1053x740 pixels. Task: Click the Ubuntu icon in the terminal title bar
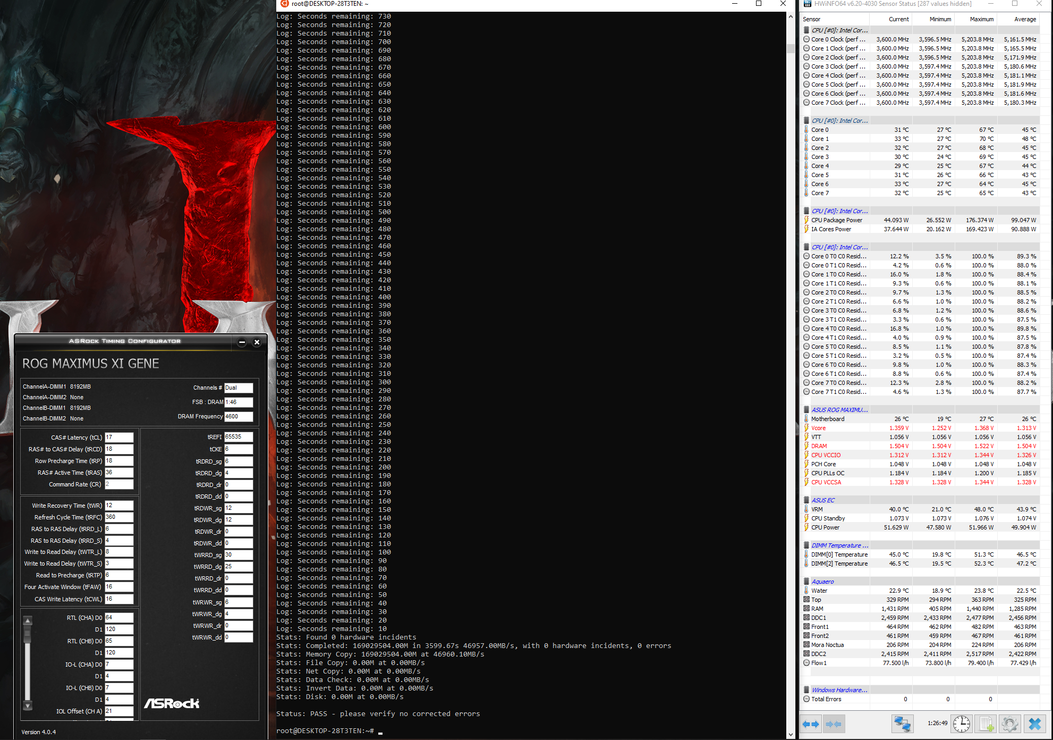[284, 4]
